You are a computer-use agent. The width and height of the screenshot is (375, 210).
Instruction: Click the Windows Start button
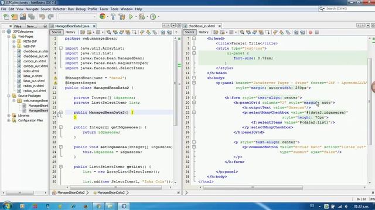point(7,206)
